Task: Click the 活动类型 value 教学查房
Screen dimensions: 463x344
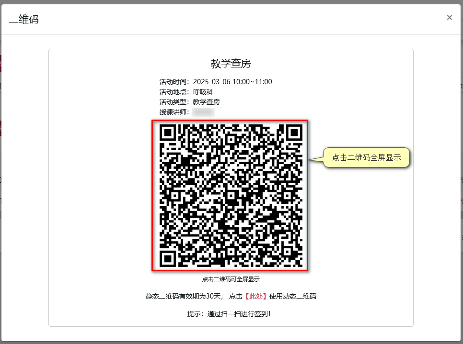Action: click(x=207, y=102)
